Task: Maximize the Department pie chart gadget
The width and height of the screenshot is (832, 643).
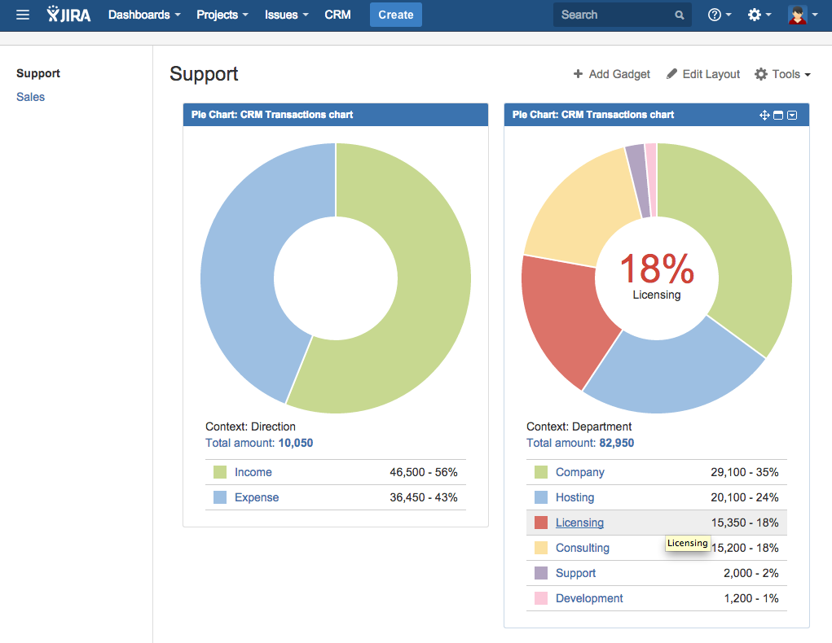Action: [x=778, y=116]
